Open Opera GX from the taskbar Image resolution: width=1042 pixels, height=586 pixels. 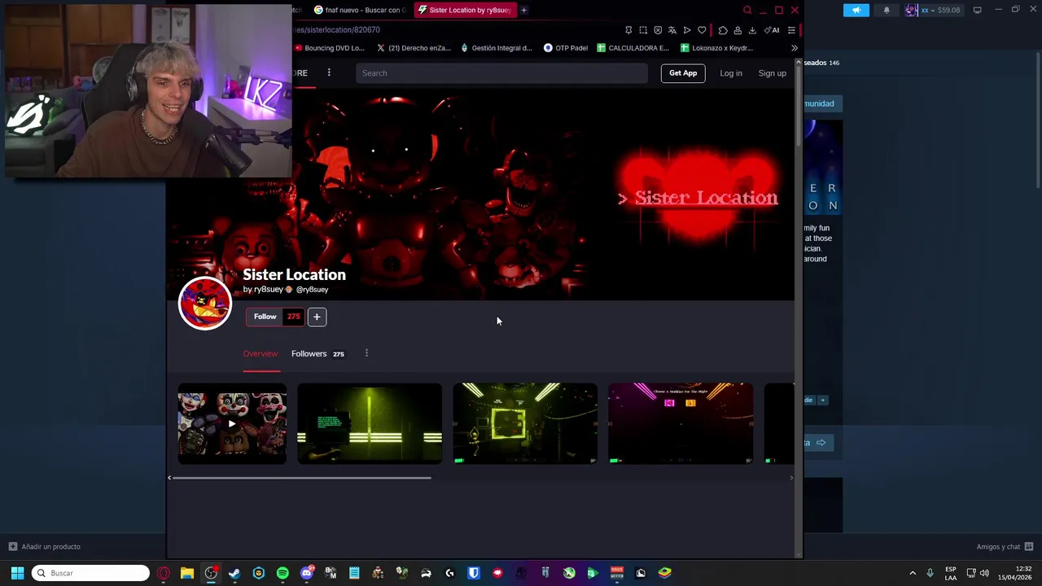(x=164, y=573)
